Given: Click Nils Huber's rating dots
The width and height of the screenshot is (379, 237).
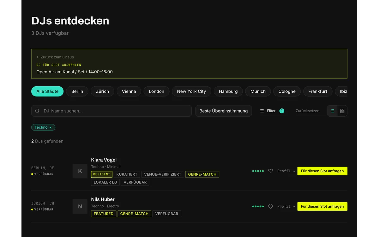Looking at the screenshot, I should [x=258, y=206].
